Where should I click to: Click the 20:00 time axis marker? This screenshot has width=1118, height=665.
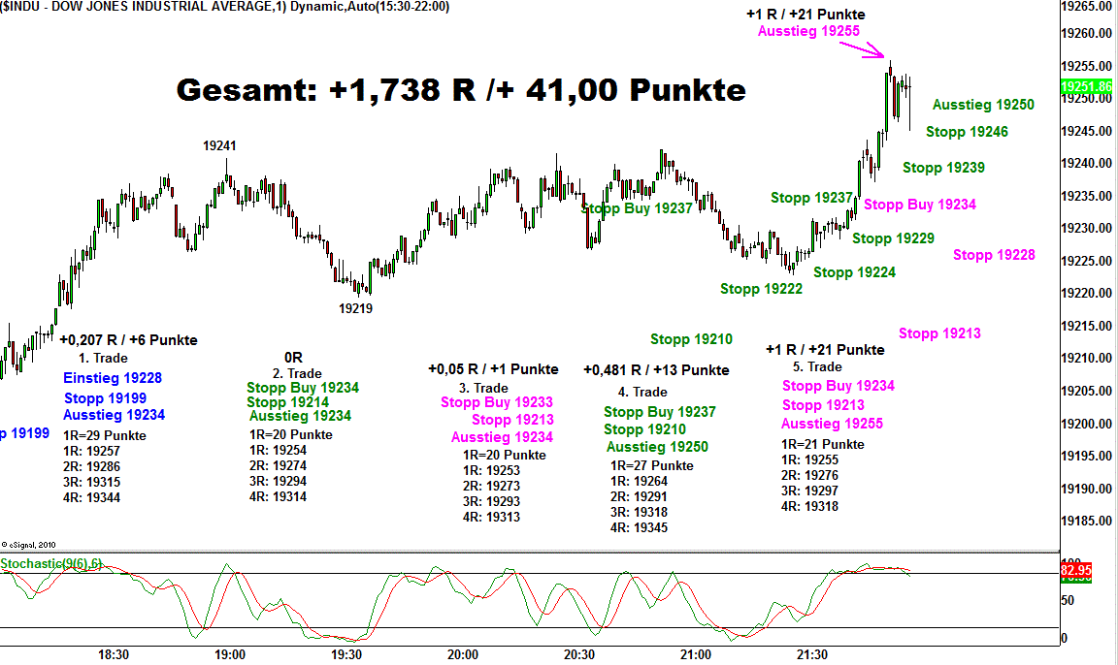[462, 654]
